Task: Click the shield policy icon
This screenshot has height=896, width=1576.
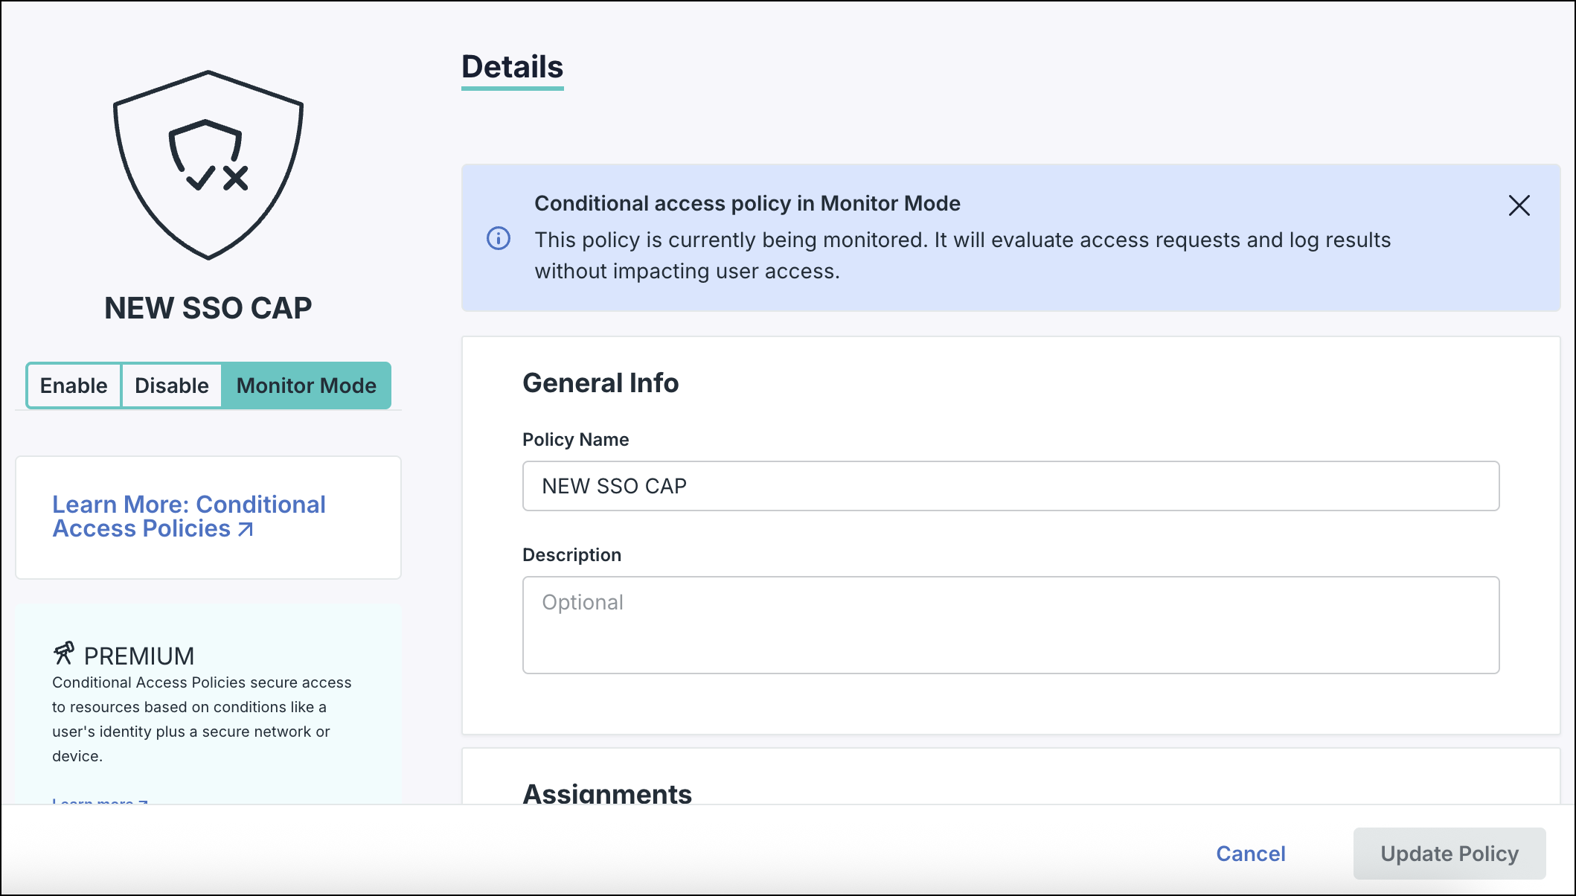Action: click(x=208, y=165)
